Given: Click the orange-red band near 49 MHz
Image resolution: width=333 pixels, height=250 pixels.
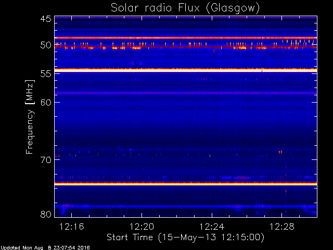Looking at the screenshot, I should pos(186,38).
